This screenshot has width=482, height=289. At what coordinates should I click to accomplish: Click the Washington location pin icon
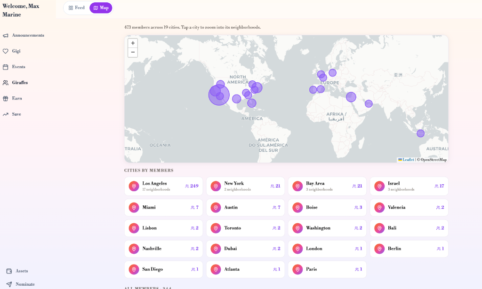tap(297, 228)
